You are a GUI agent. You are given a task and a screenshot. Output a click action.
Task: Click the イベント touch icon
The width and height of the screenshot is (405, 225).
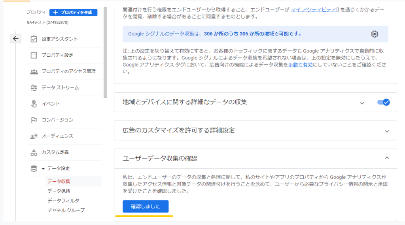pyautogui.click(x=34, y=104)
